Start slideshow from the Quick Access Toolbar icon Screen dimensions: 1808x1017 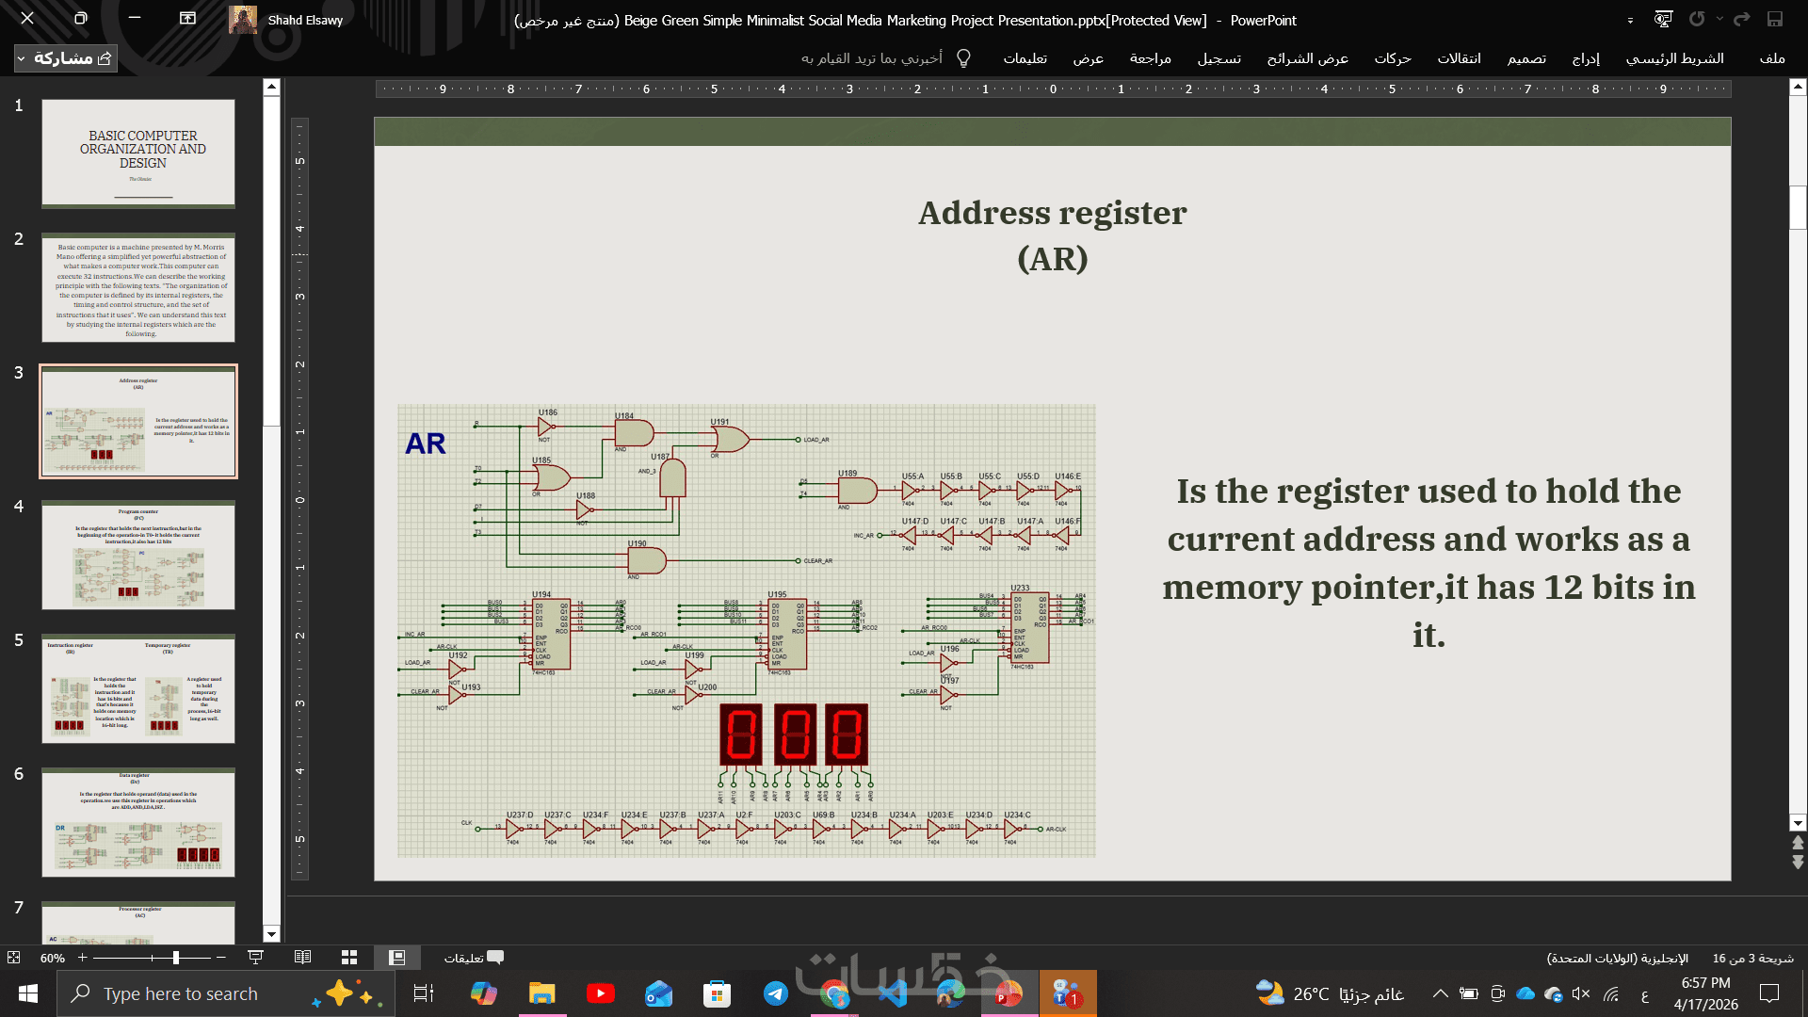point(1664,19)
